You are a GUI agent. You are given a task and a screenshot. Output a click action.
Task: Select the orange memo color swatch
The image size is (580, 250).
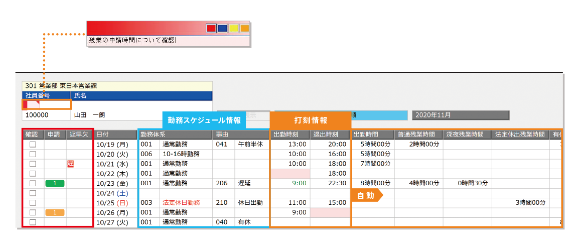244,29
